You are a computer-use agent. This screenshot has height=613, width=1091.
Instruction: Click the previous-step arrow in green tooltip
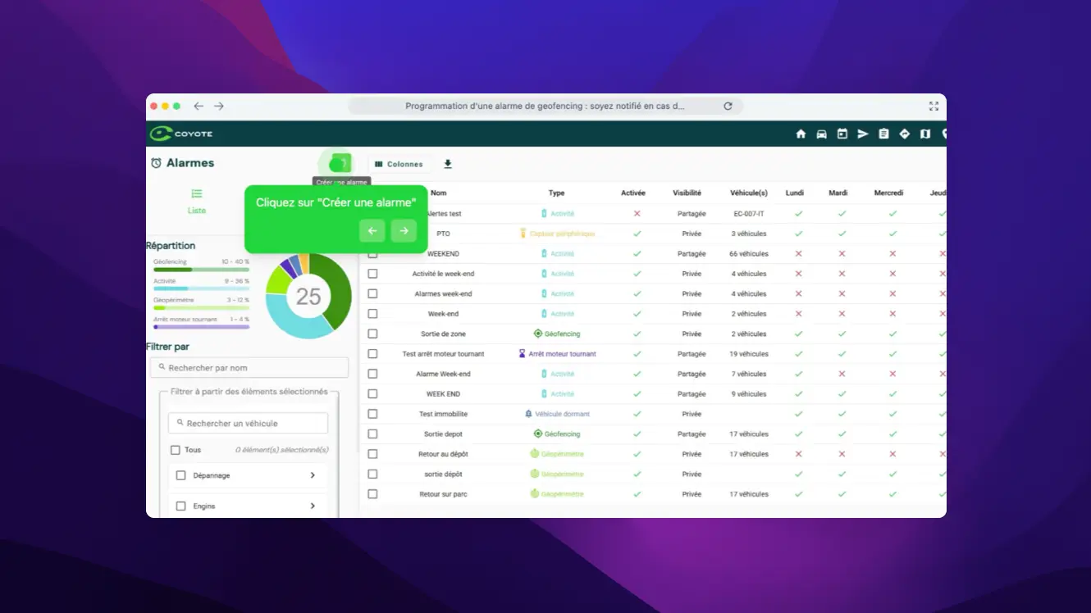coord(372,231)
